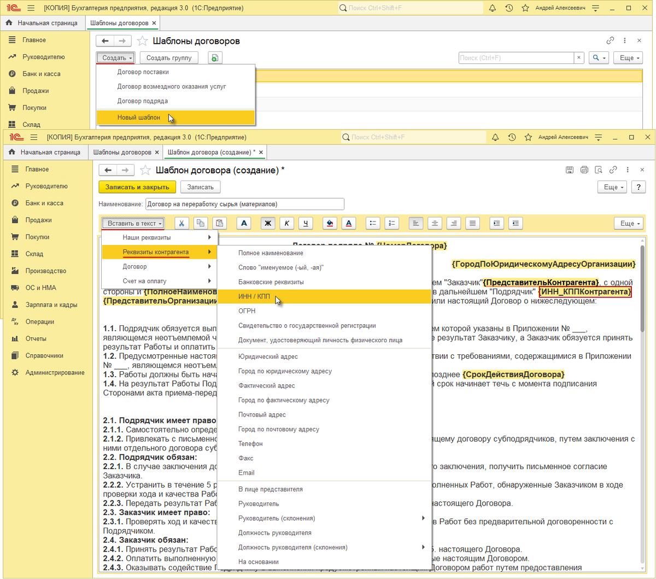Open the font settings 'A' icon

point(244,223)
